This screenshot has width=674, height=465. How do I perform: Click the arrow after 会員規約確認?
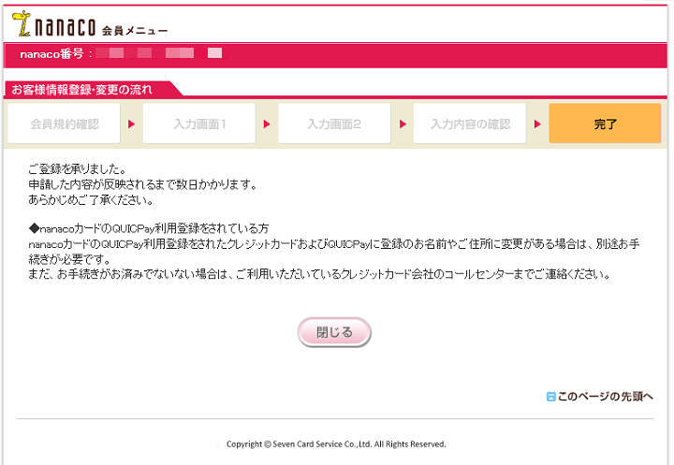(132, 124)
